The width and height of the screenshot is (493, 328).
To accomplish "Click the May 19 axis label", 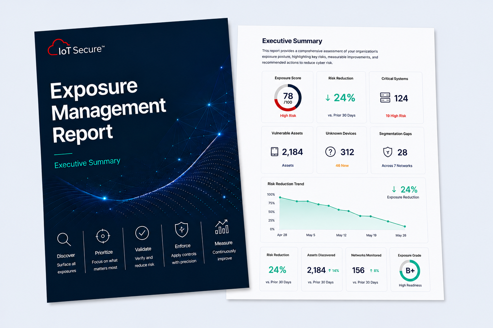I will [x=371, y=235].
